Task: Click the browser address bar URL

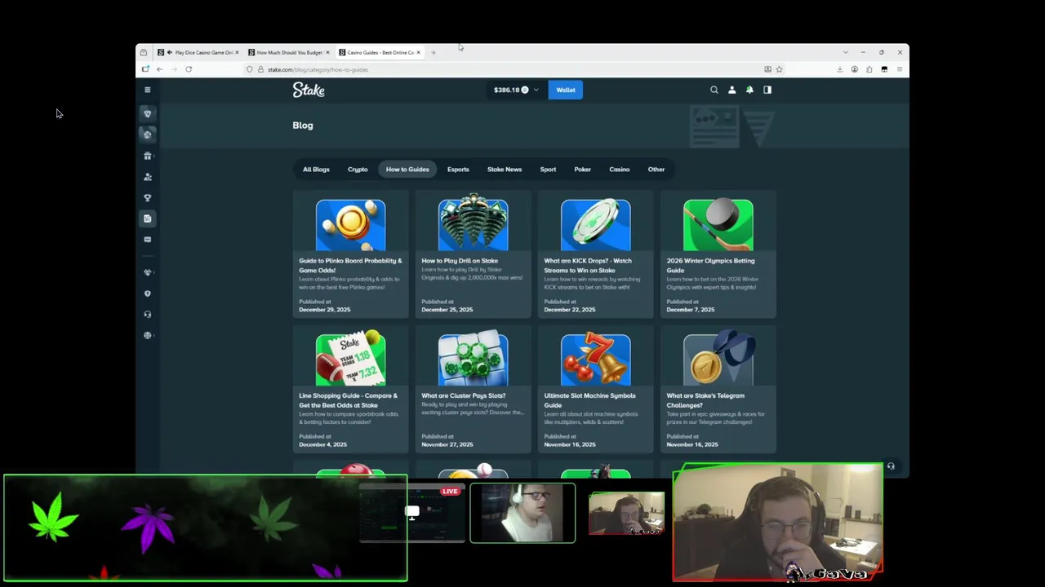Action: pyautogui.click(x=318, y=69)
